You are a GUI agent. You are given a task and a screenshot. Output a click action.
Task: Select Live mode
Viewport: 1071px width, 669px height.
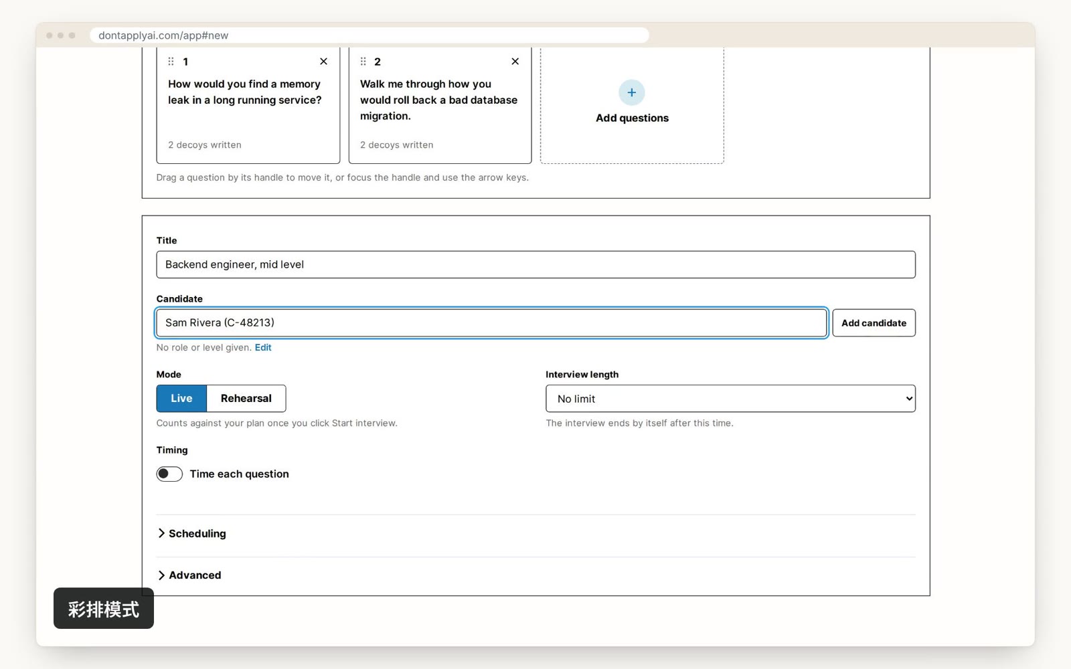pyautogui.click(x=181, y=399)
